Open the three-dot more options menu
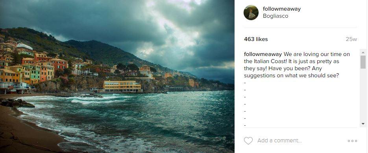This screenshot has width=368, height=153. 352,141
